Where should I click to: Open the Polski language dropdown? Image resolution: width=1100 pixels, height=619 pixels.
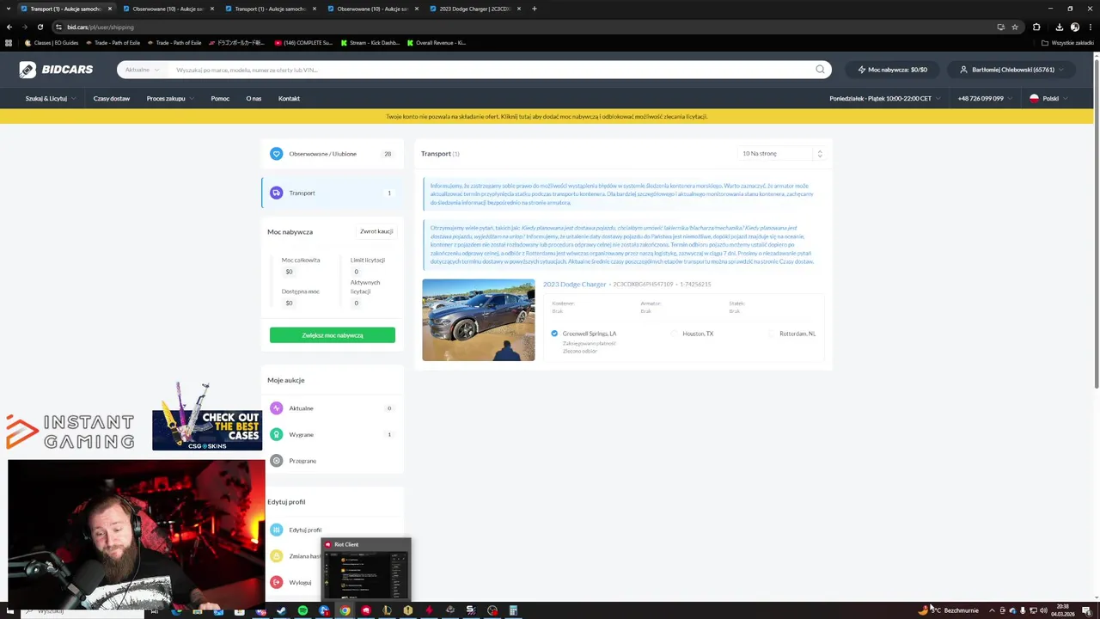click(1049, 98)
